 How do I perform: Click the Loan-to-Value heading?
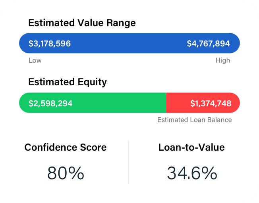[191, 147]
